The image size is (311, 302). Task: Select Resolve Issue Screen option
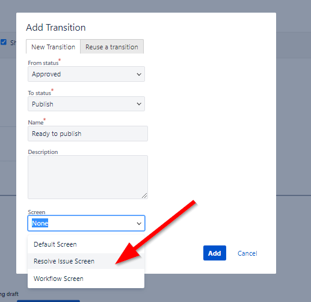pyautogui.click(x=86, y=261)
